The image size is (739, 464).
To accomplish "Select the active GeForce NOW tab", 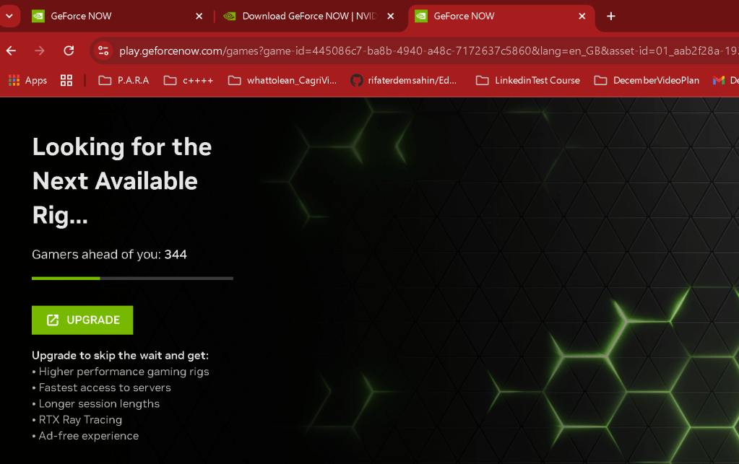I will click(x=501, y=16).
